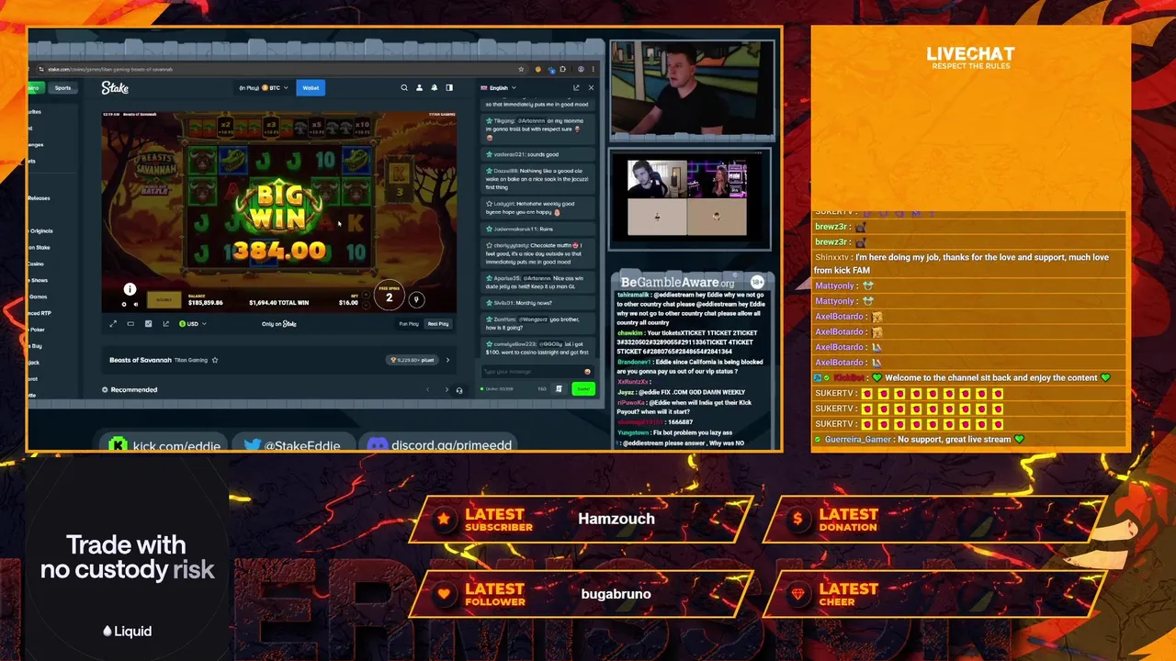The width and height of the screenshot is (1176, 661).
Task: Open the emoji picker in chat input
Action: [x=587, y=372]
